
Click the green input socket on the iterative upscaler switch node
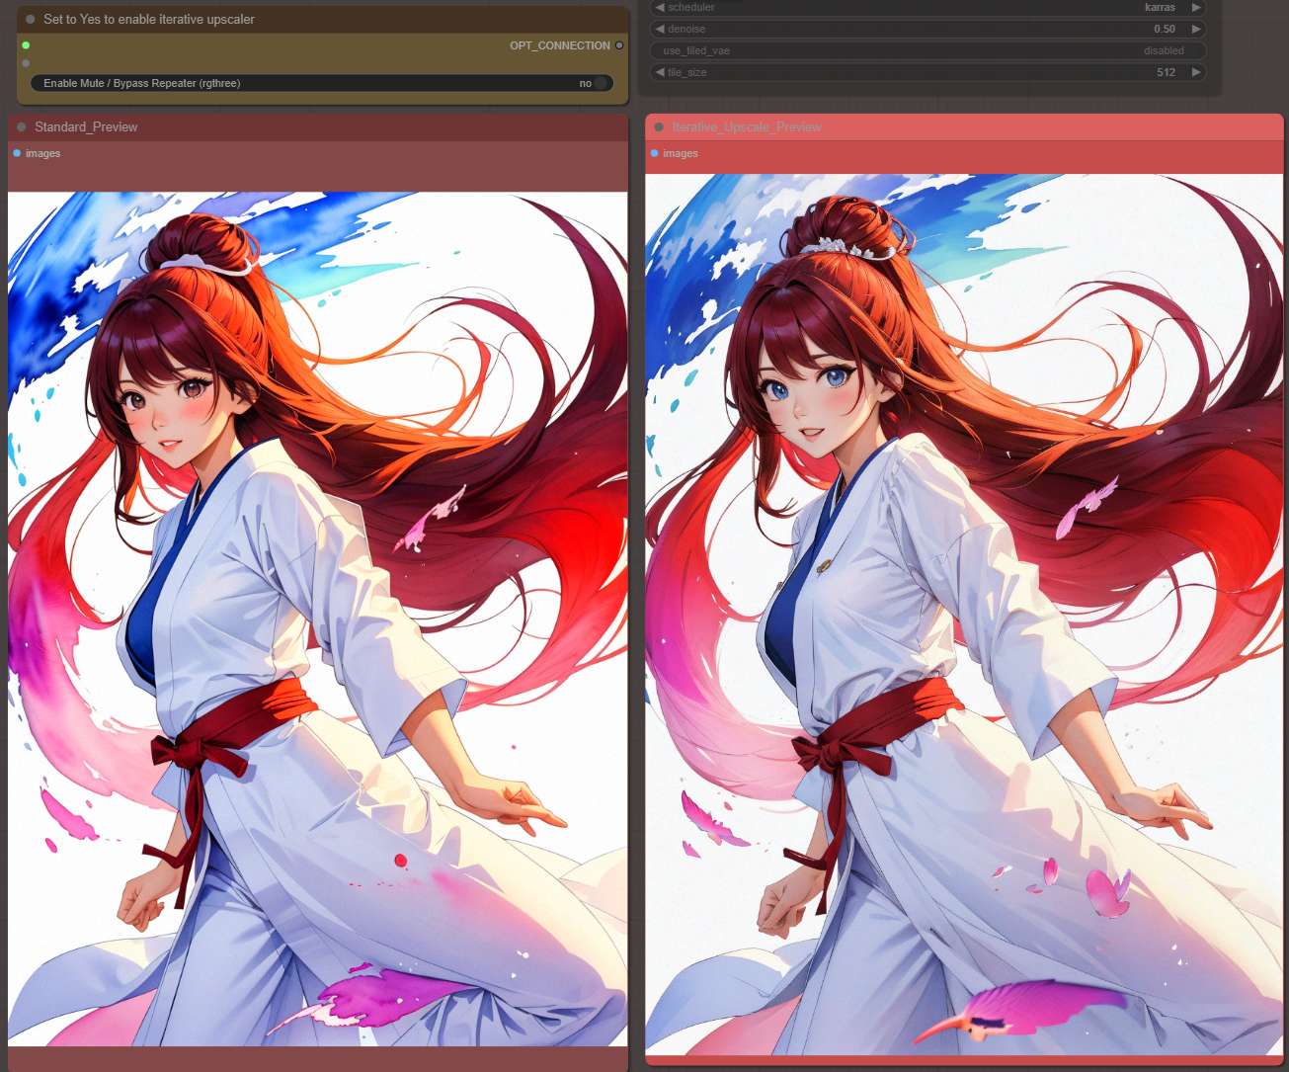click(x=26, y=45)
